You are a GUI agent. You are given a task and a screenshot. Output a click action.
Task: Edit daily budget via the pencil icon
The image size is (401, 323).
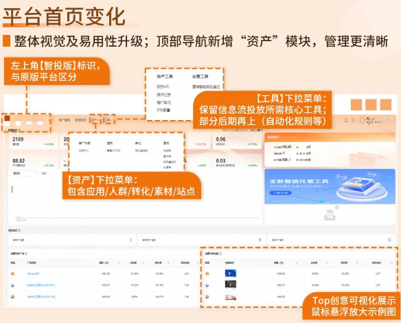(290, 160)
